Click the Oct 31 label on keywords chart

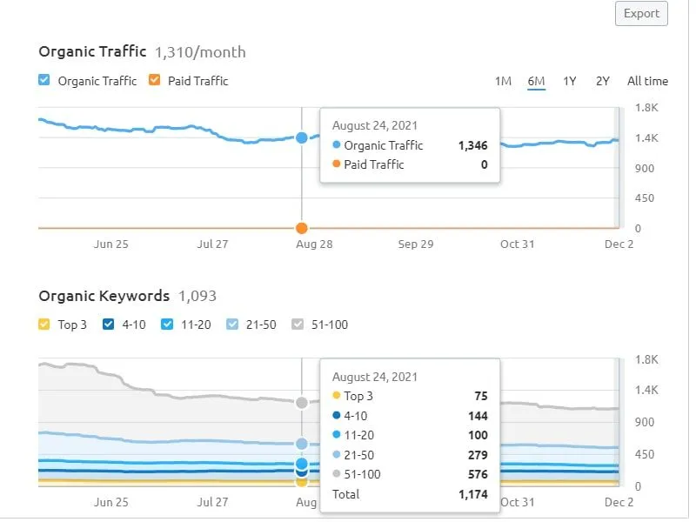pyautogui.click(x=517, y=502)
